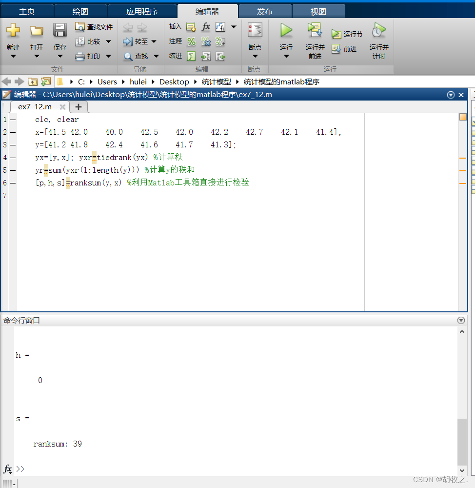Click the orange code analyzer indicator
This screenshot has width=475, height=488.
pyautogui.click(x=463, y=117)
